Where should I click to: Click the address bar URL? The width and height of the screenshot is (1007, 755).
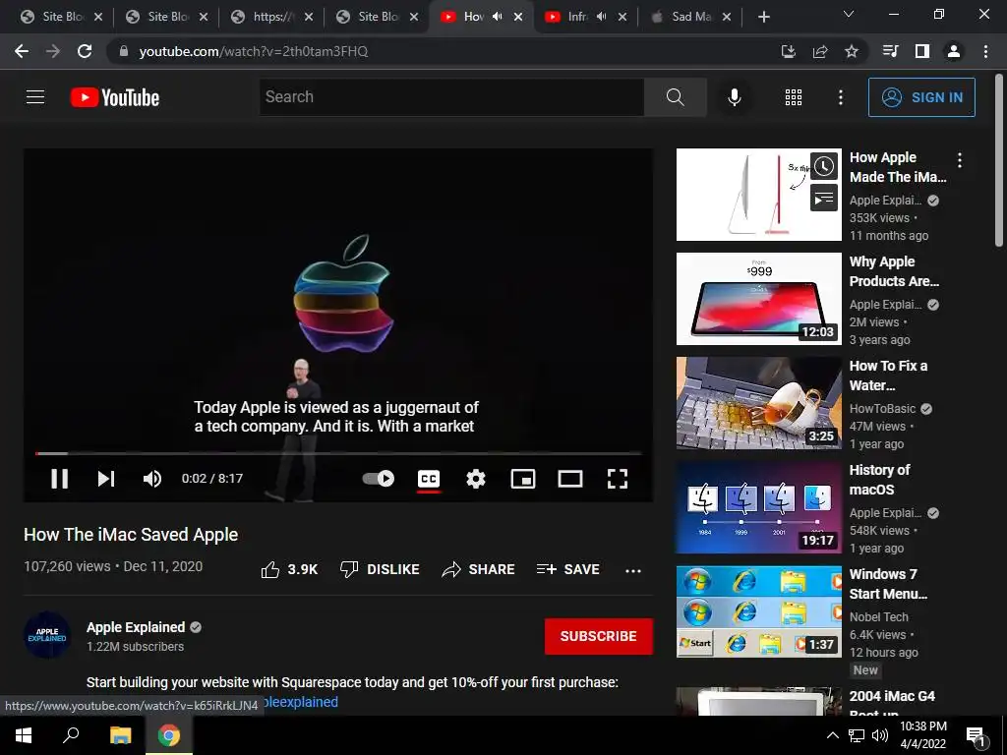click(254, 51)
